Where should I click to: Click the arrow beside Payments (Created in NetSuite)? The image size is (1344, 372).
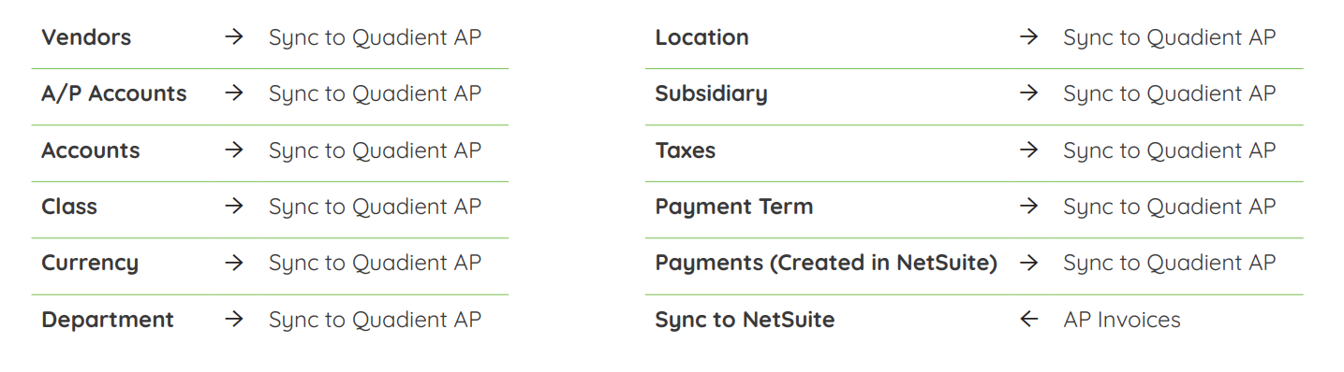[1029, 263]
